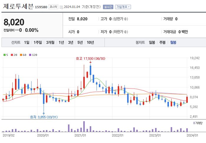Select the 3년 line chart tab

(x=71, y=42)
